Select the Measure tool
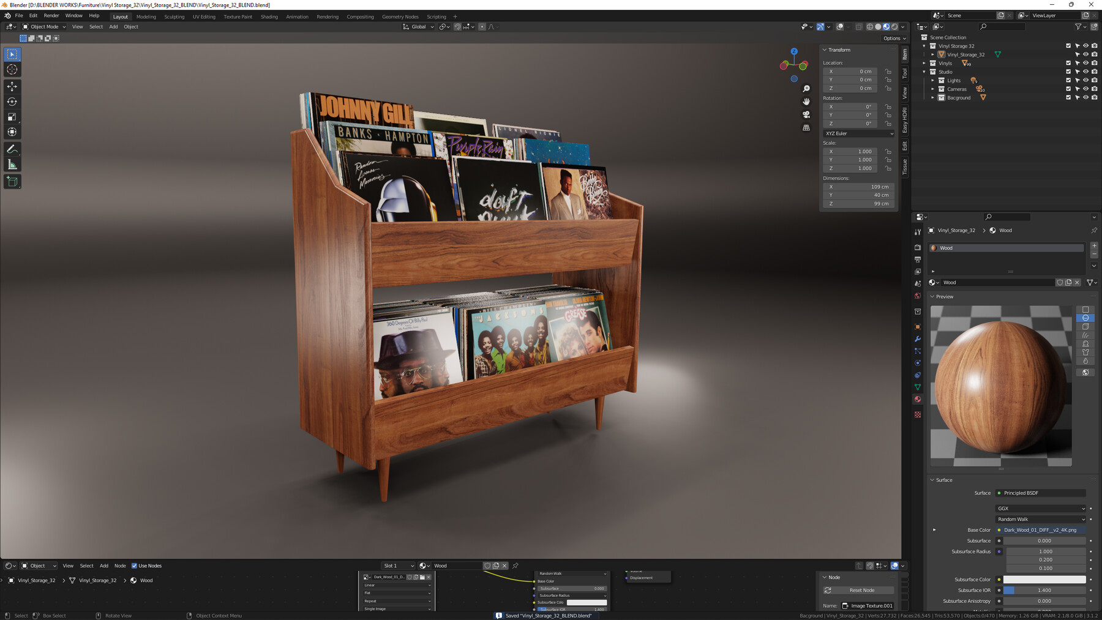The image size is (1102, 620). [x=12, y=163]
